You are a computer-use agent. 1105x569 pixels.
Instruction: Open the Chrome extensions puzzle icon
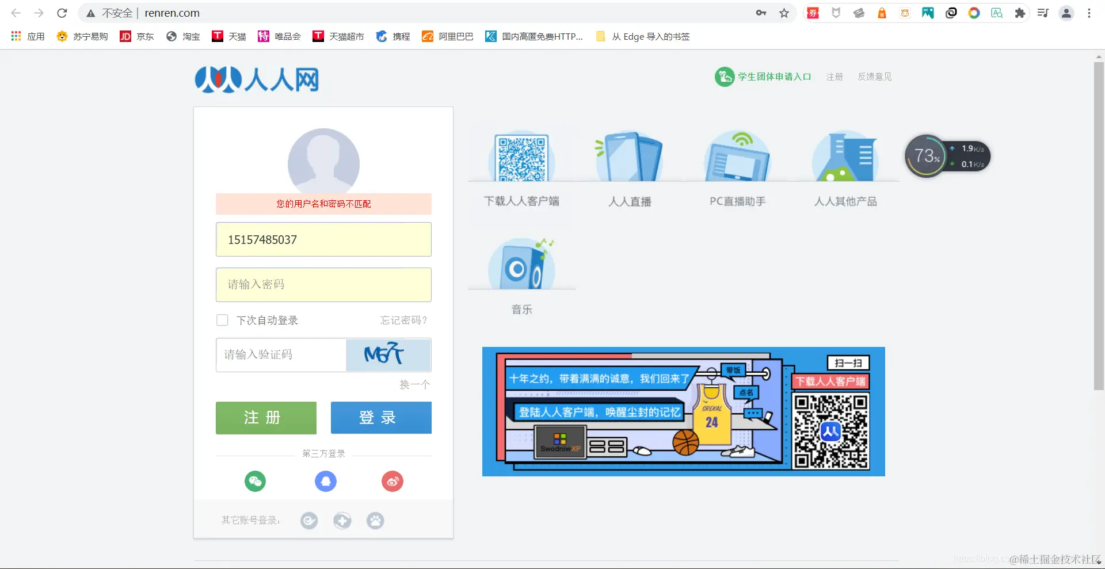click(1020, 13)
